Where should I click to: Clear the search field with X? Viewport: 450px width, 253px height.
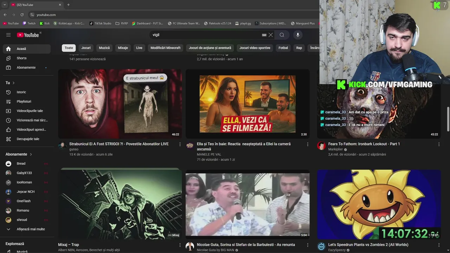pos(271,35)
